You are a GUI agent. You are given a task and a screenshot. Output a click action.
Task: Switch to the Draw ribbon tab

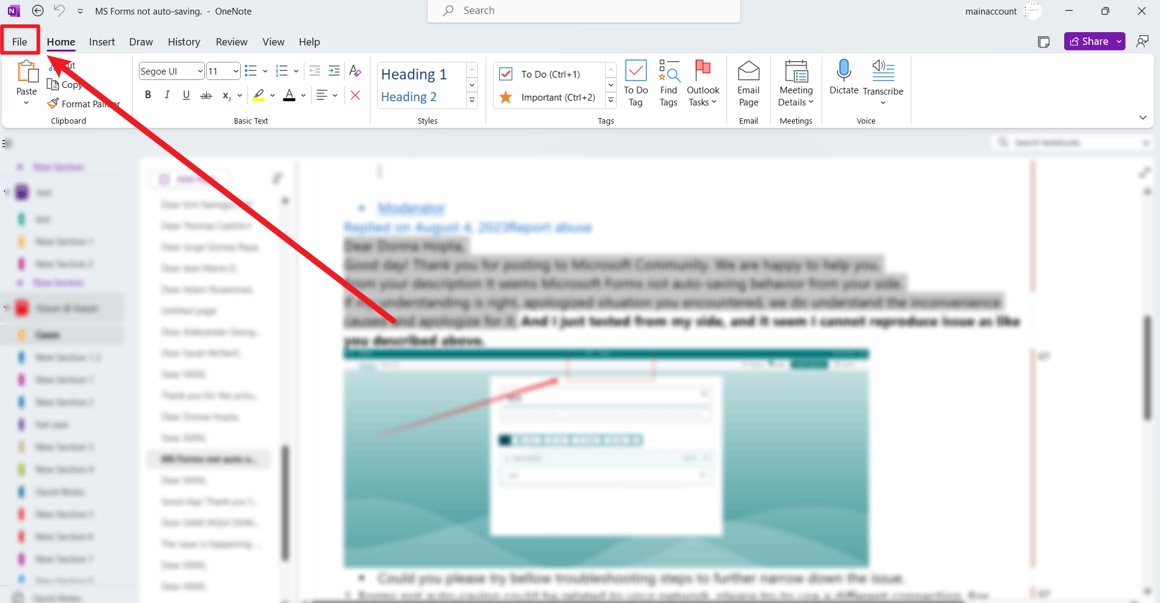click(x=141, y=42)
